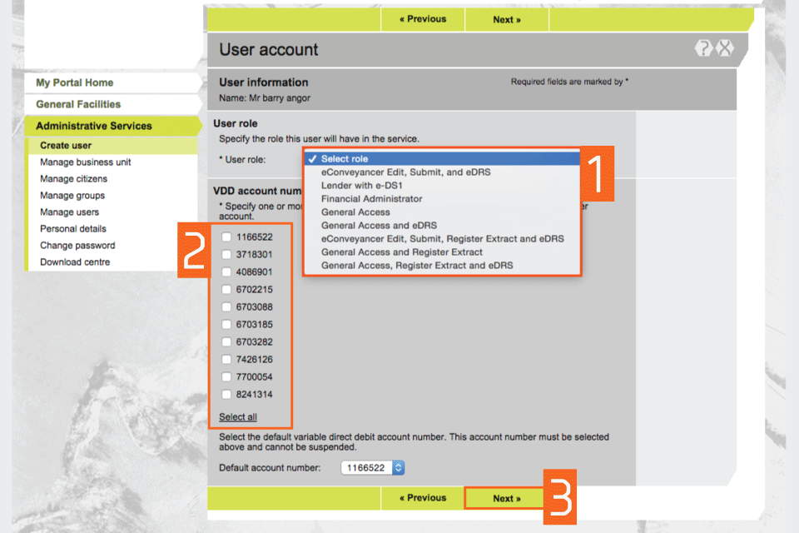Open General Facilities menu section
799x533 pixels.
point(78,105)
